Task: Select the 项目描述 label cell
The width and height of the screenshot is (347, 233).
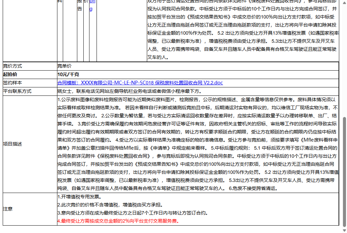Action: pyautogui.click(x=30, y=144)
